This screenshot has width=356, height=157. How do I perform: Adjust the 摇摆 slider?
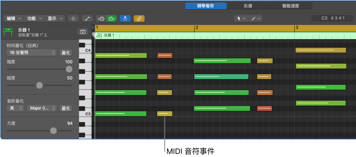(40, 85)
